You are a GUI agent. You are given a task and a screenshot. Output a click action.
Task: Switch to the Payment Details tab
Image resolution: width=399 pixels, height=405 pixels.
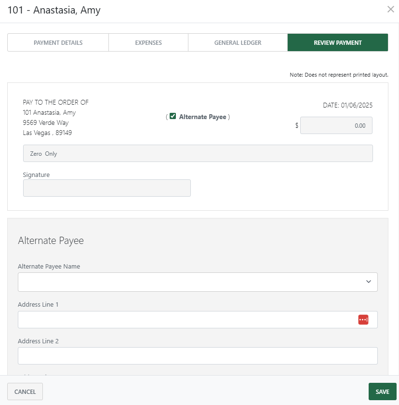(58, 42)
